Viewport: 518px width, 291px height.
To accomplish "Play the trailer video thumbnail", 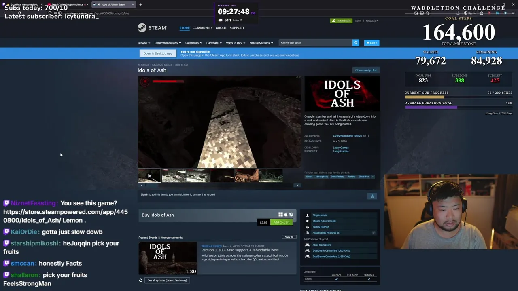I will (x=149, y=176).
